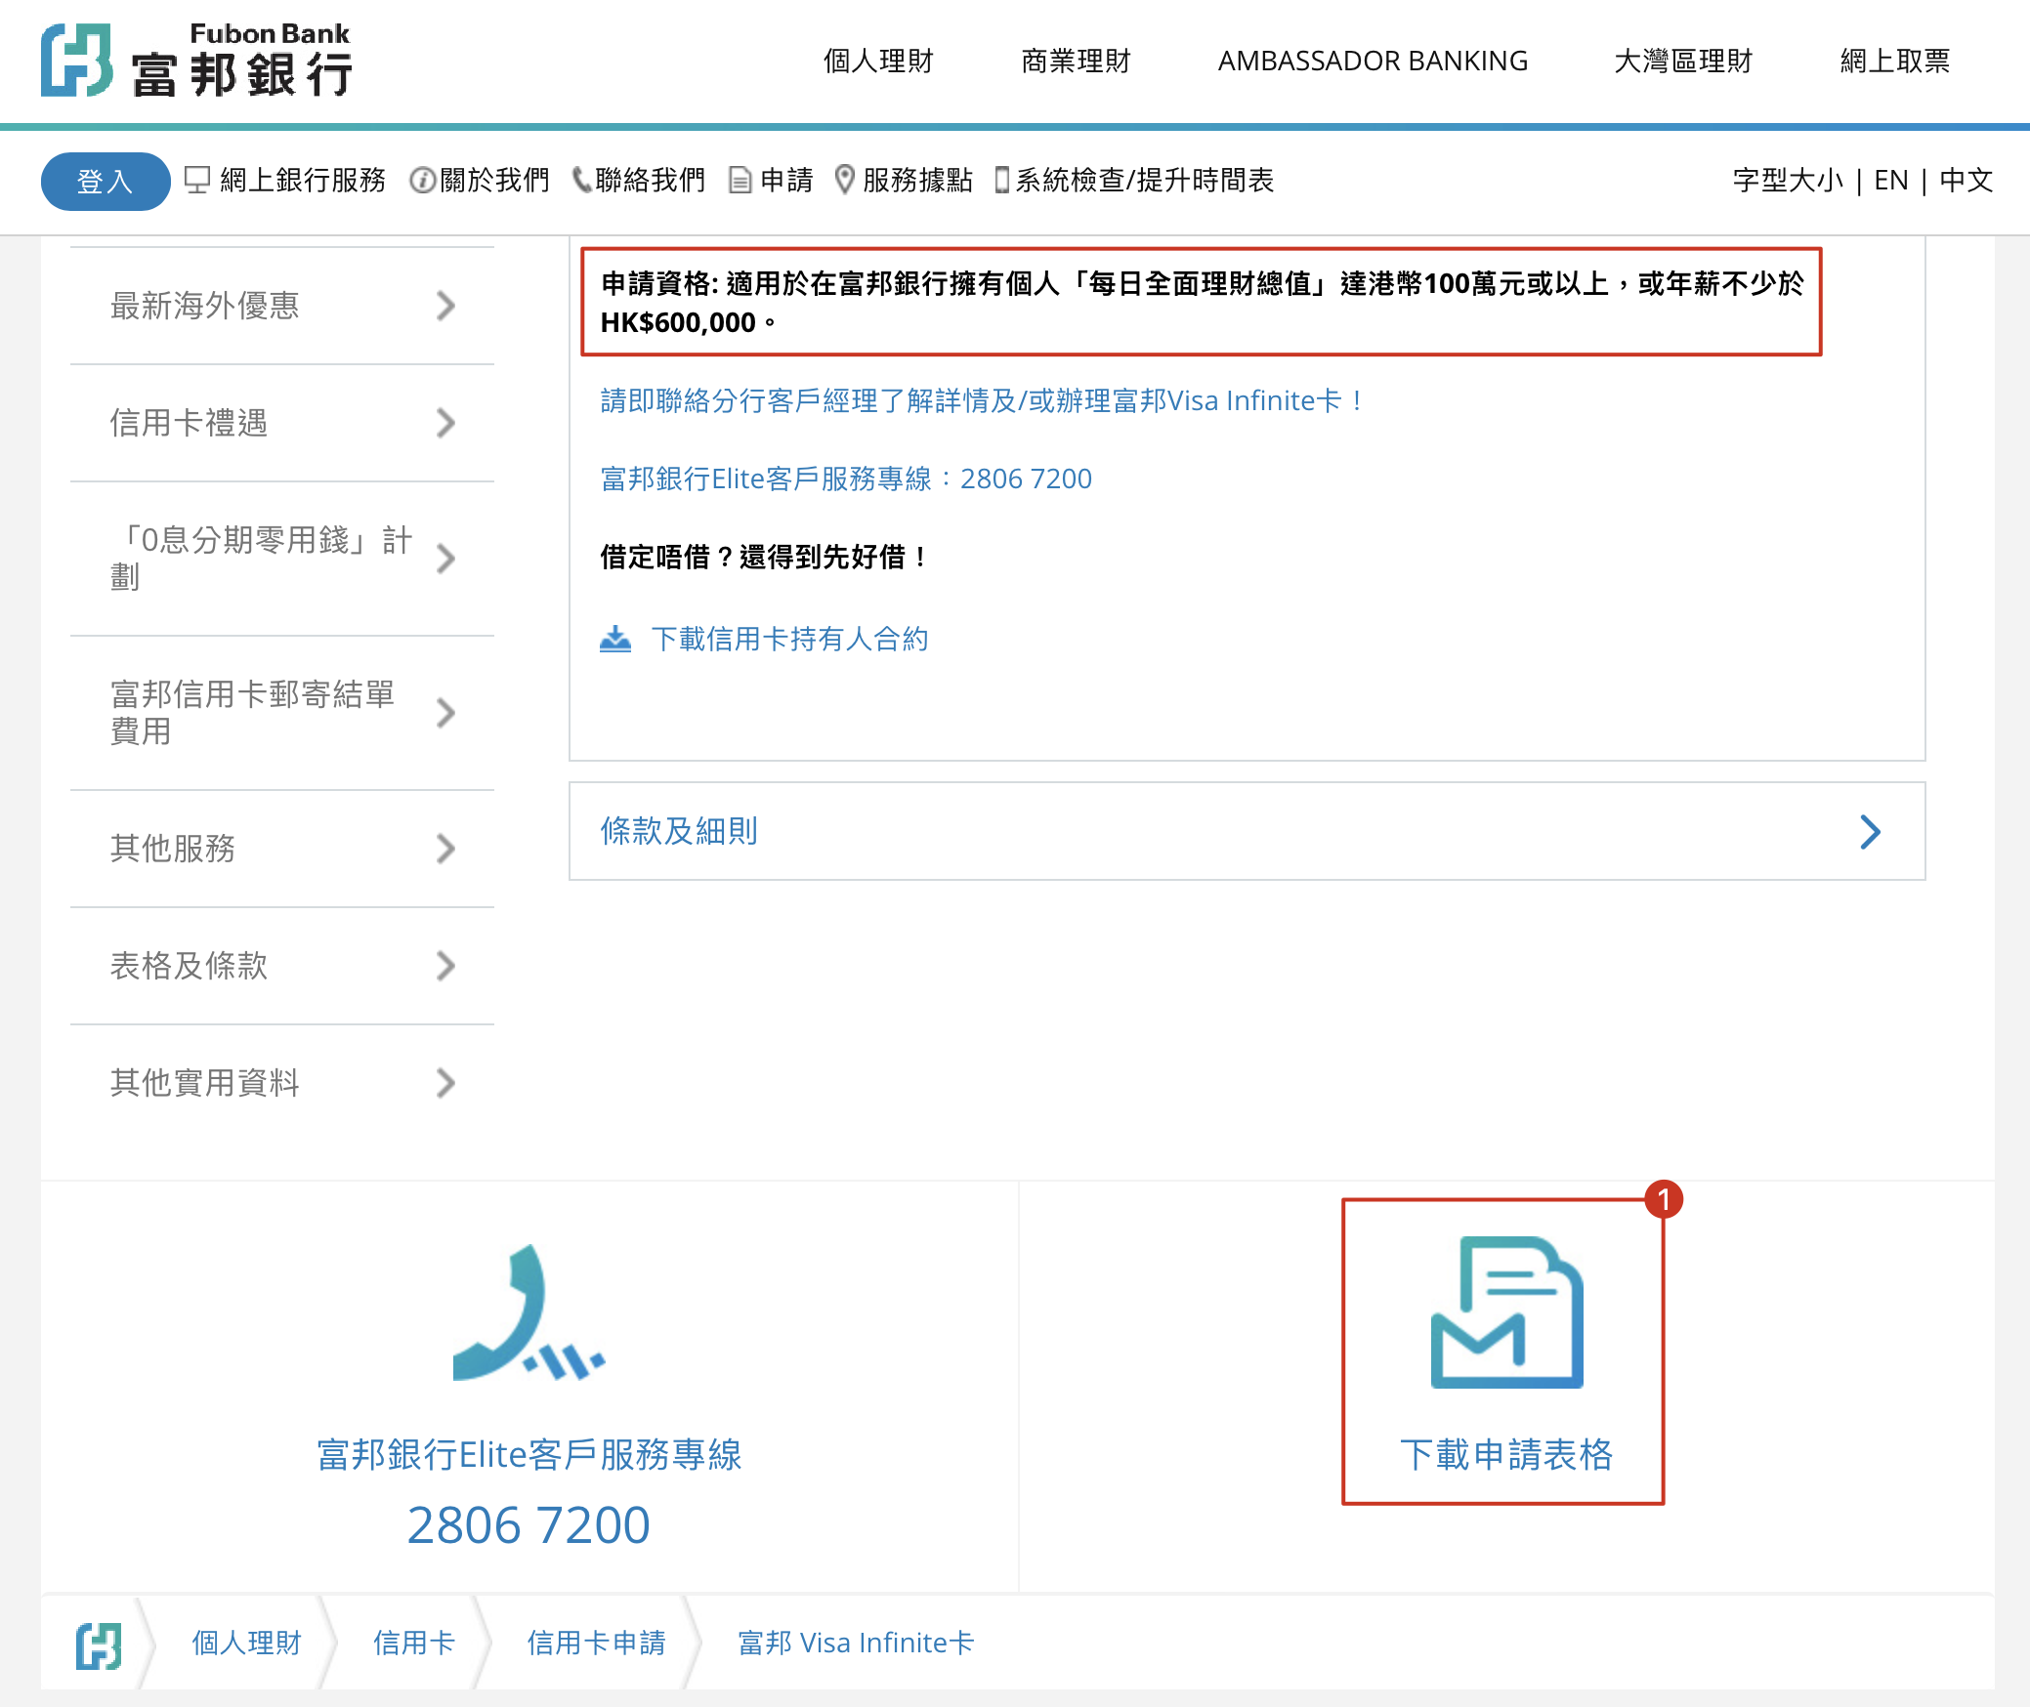This screenshot has width=2030, height=1707.
Task: Open 信用卡申請 breadcrumb
Action: point(596,1644)
